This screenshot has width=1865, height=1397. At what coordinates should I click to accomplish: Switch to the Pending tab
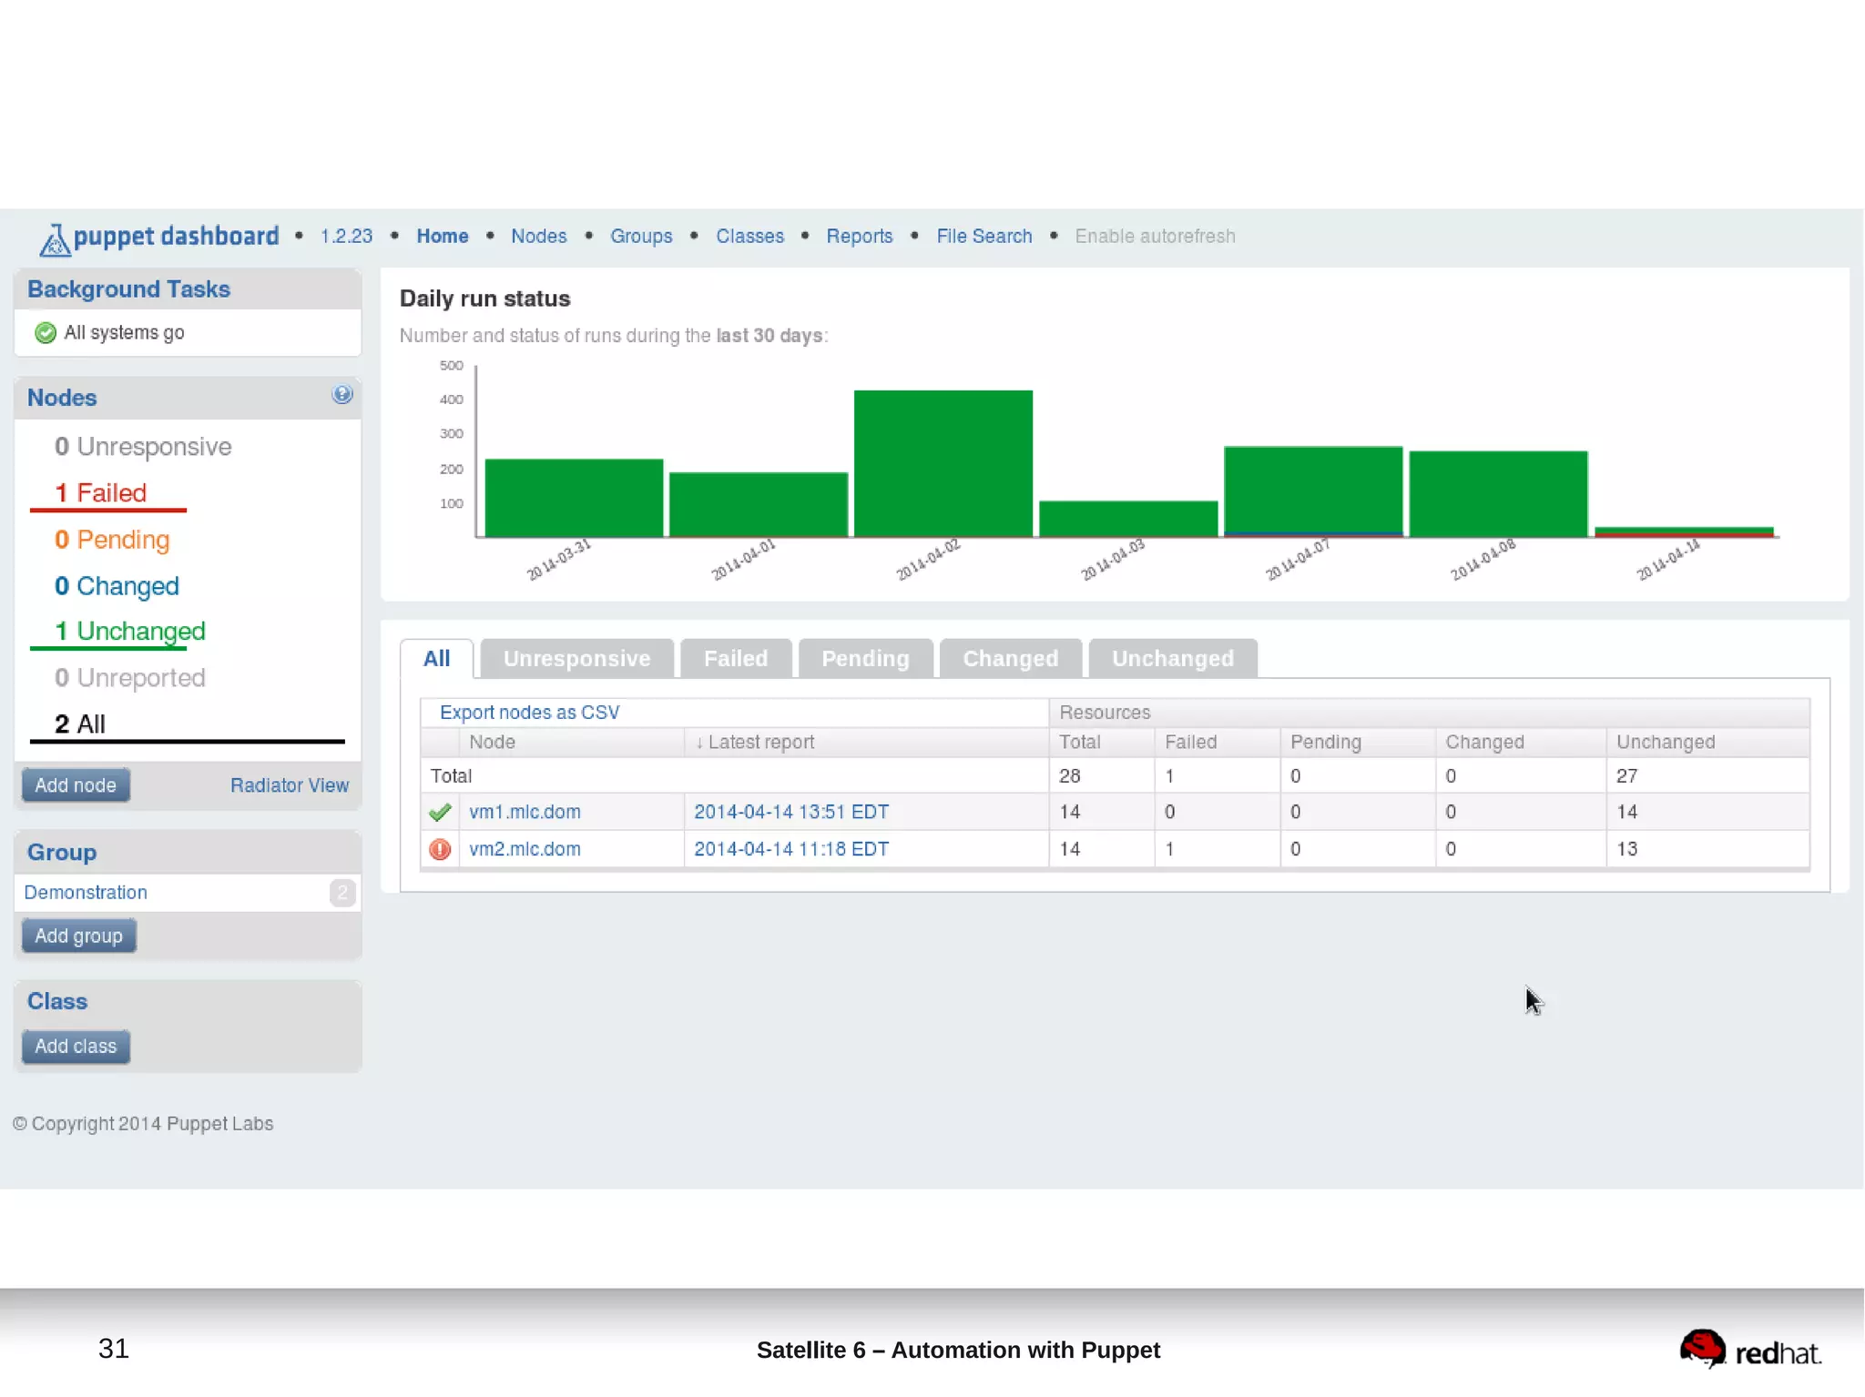click(865, 659)
